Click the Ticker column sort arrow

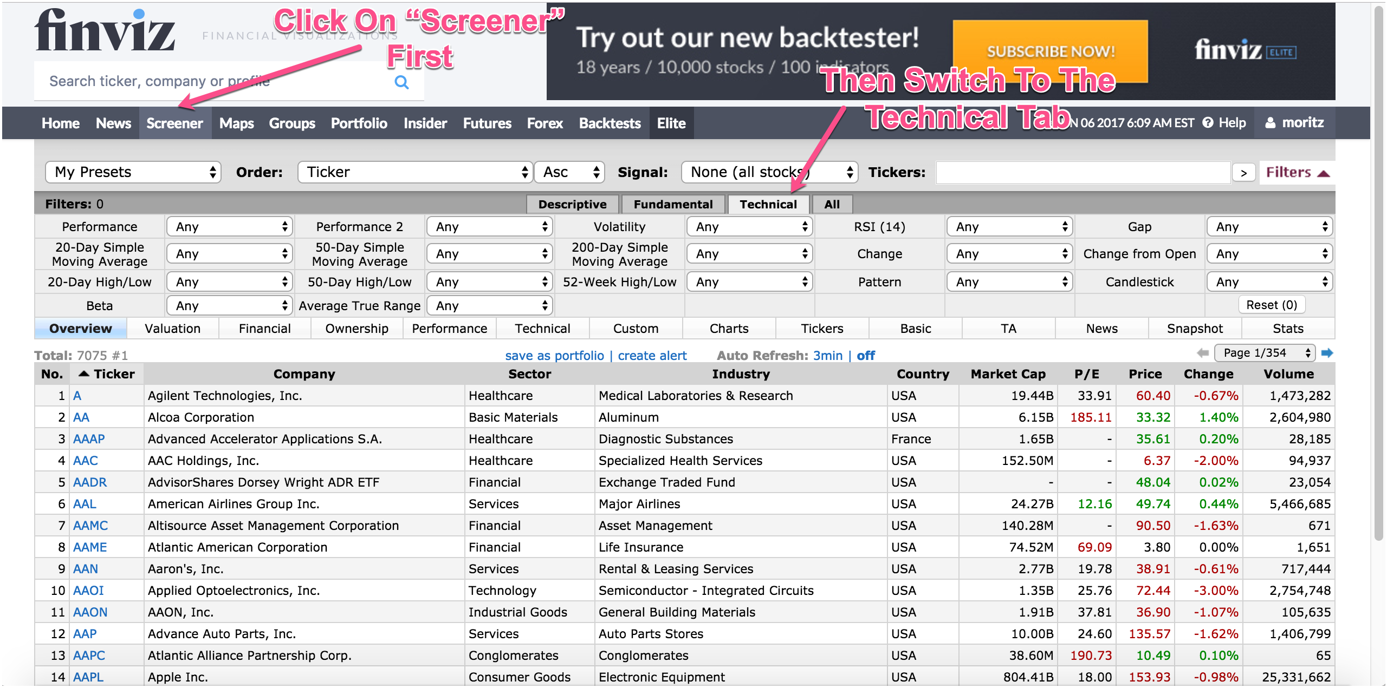tap(84, 374)
